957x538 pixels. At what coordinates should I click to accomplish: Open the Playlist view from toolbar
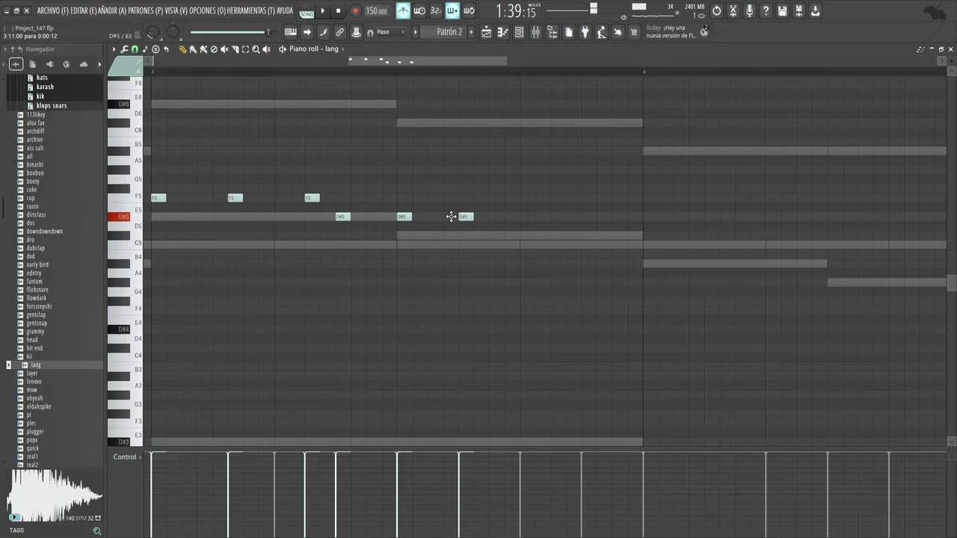point(487,32)
